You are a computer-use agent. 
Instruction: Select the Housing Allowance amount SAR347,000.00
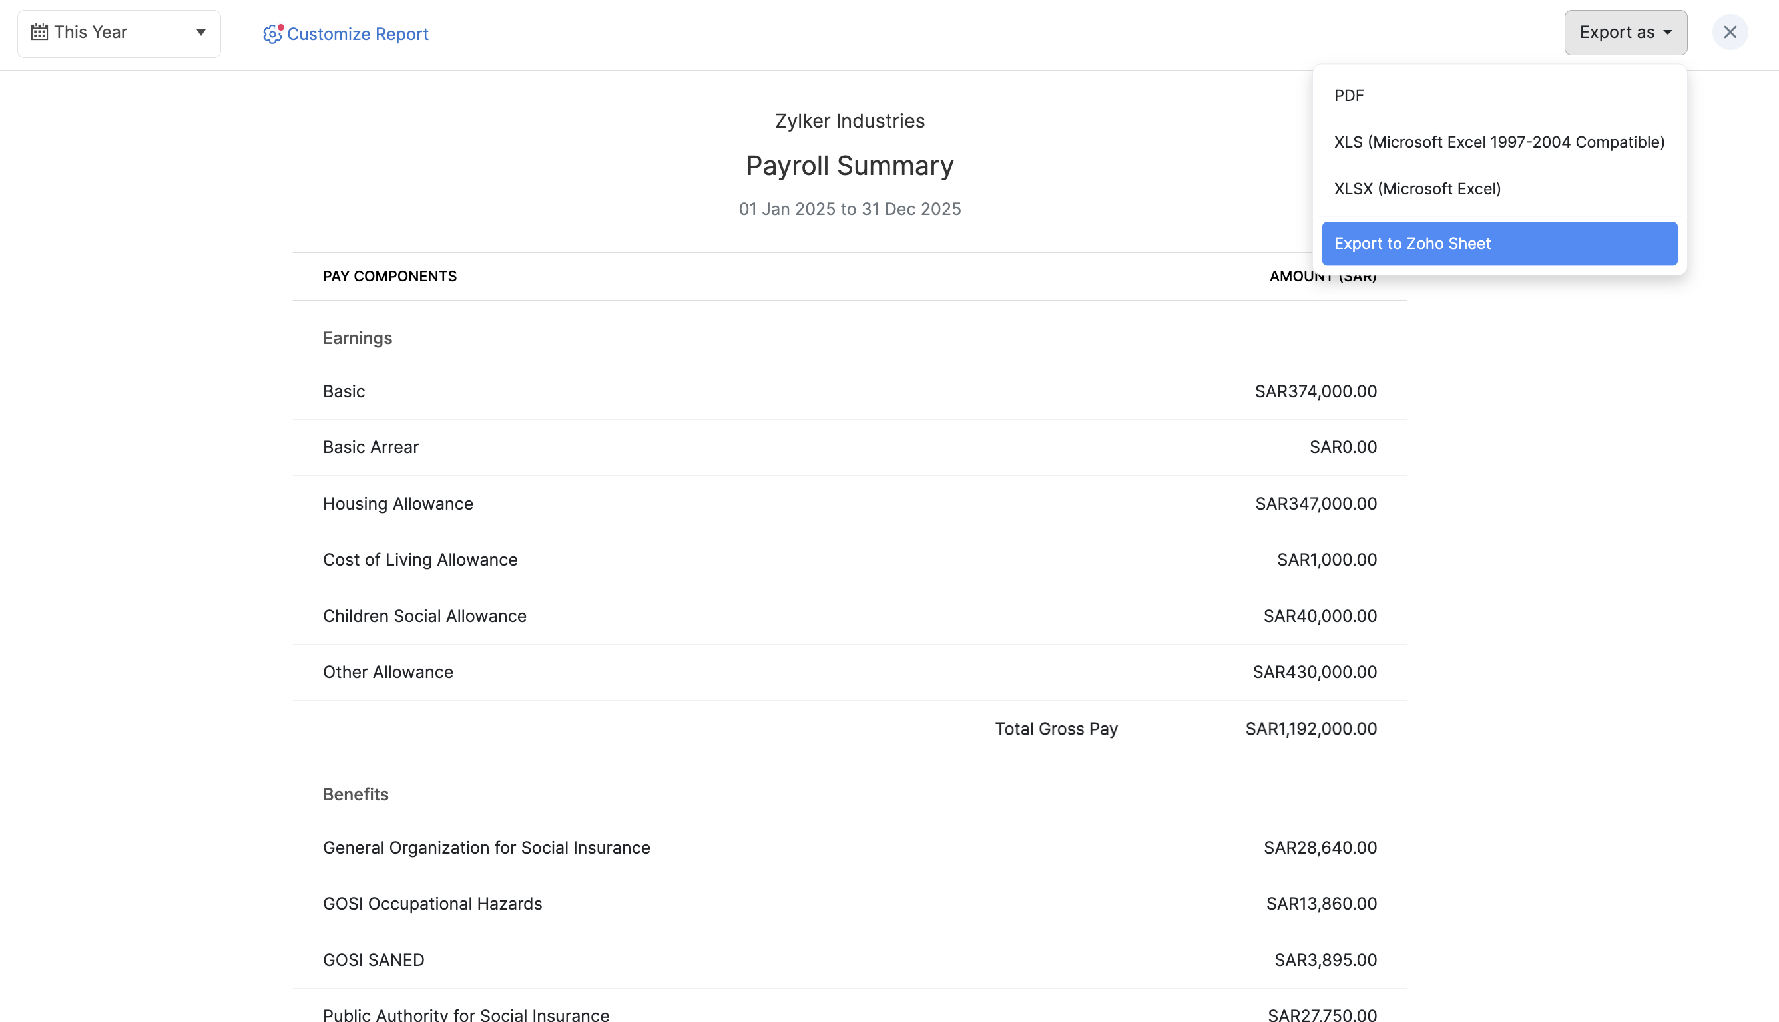coord(1316,503)
